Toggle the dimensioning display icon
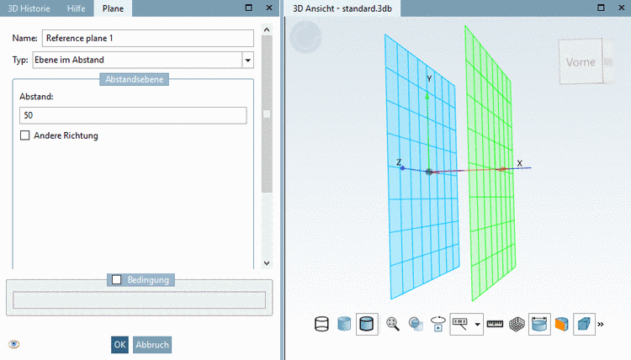631x360 pixels. (539, 324)
